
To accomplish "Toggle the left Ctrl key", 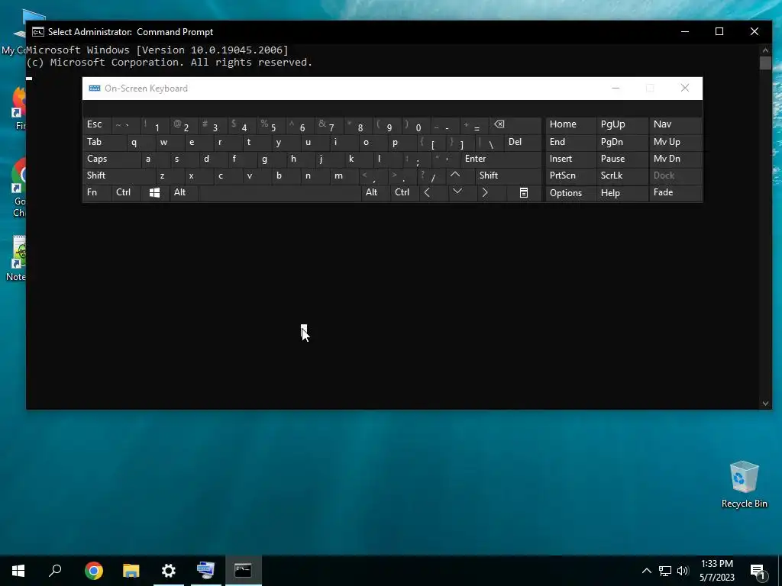I will (126, 193).
